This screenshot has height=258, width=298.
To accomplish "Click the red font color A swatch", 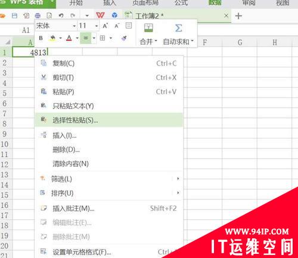I will click(69, 38).
